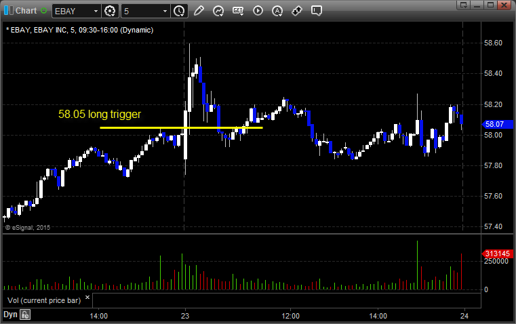The height and width of the screenshot is (324, 516).
Task: Click the Chart title label
Action: click(26, 11)
